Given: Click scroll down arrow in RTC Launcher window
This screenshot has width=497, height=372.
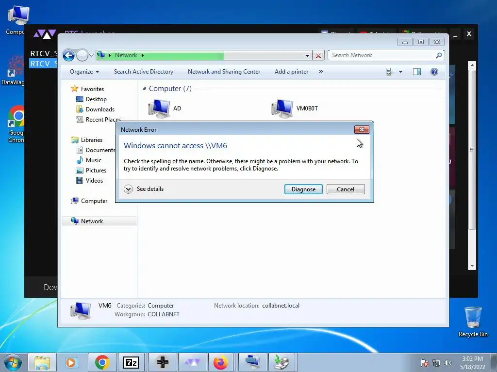Looking at the screenshot, I should 472,266.
